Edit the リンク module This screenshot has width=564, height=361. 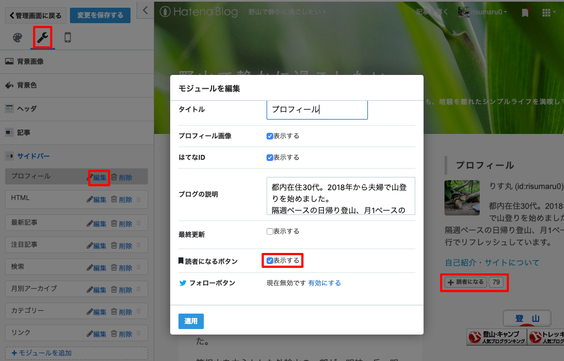coord(97,333)
